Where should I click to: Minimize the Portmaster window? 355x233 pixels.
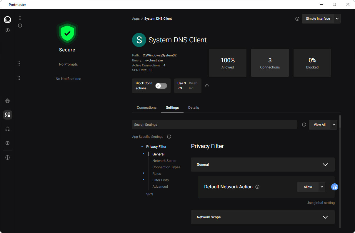pyautogui.click(x=321, y=4)
